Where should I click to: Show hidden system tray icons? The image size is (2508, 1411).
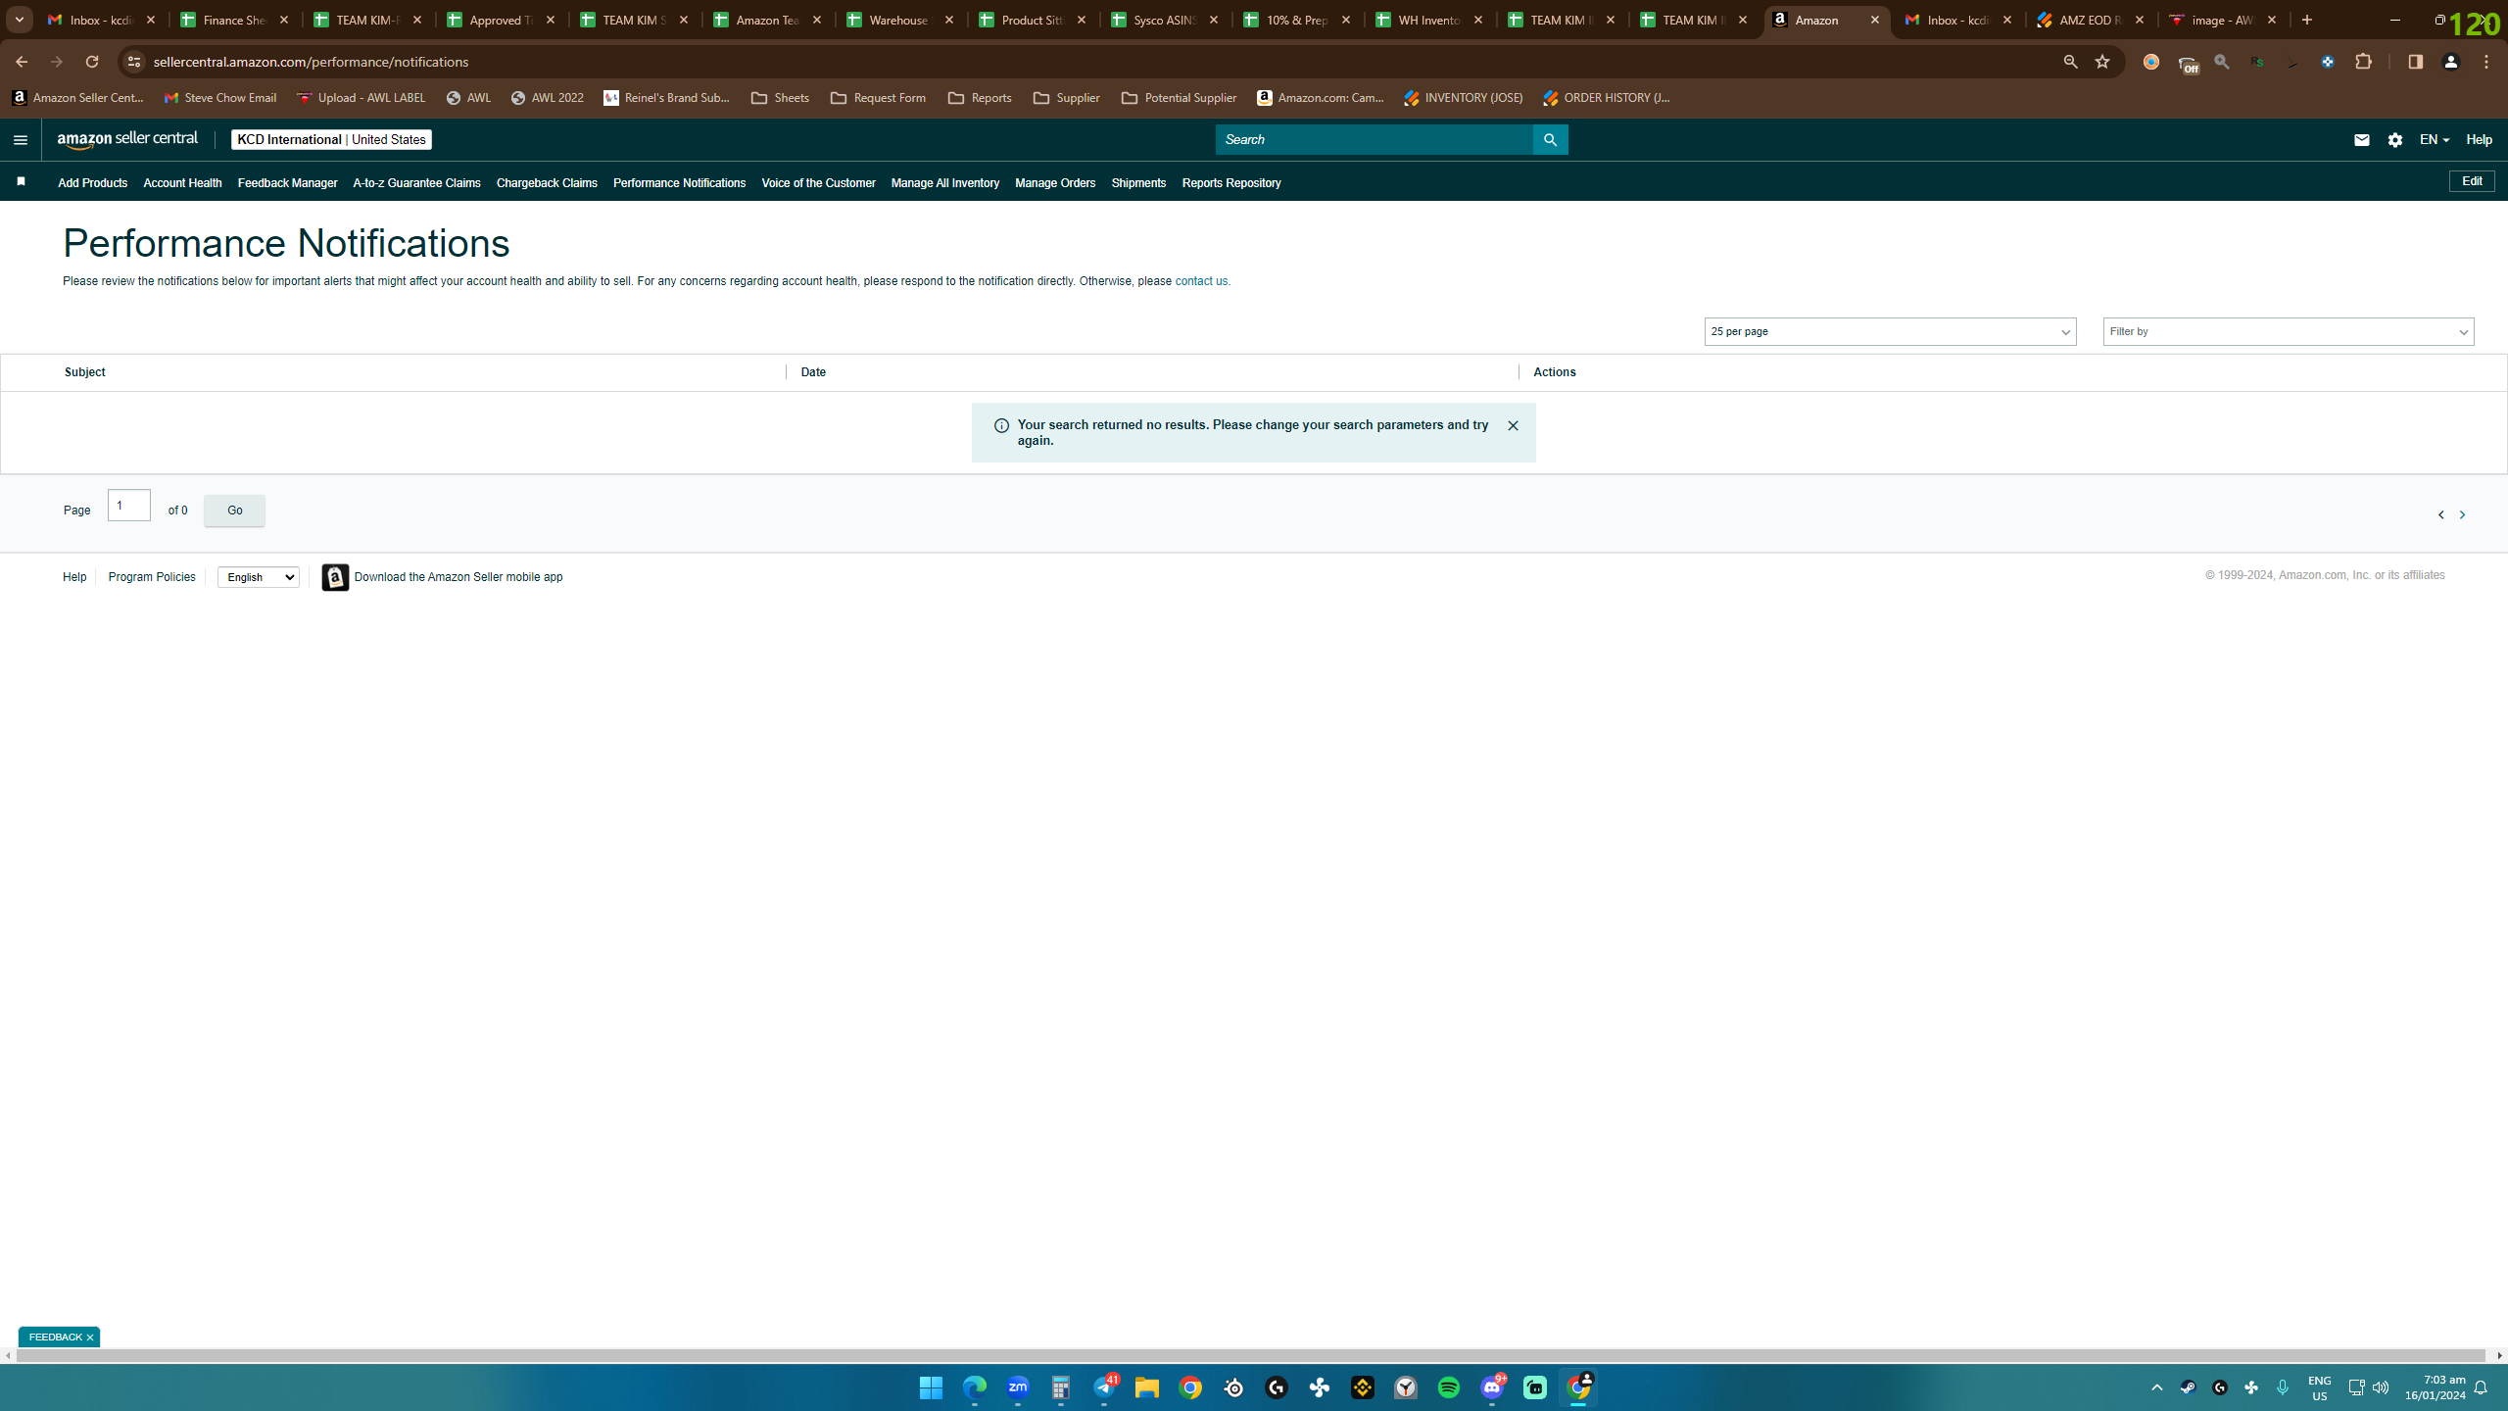click(x=2156, y=1387)
